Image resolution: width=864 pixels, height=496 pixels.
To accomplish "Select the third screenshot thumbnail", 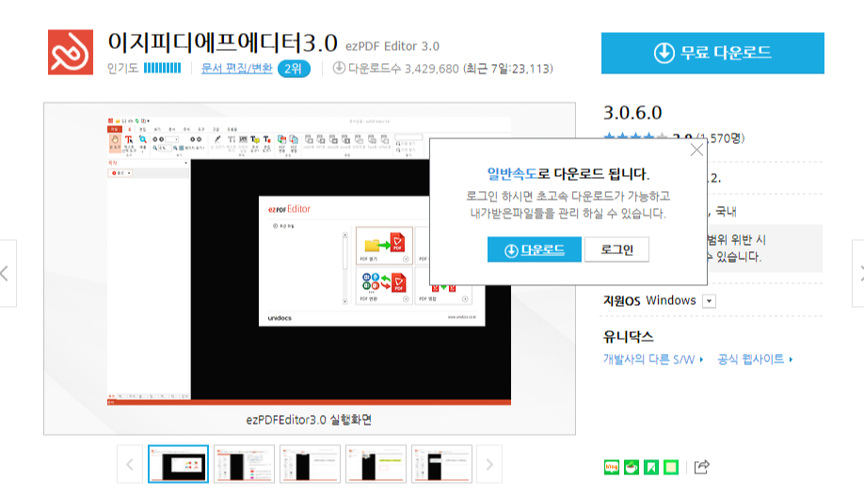I will click(311, 464).
